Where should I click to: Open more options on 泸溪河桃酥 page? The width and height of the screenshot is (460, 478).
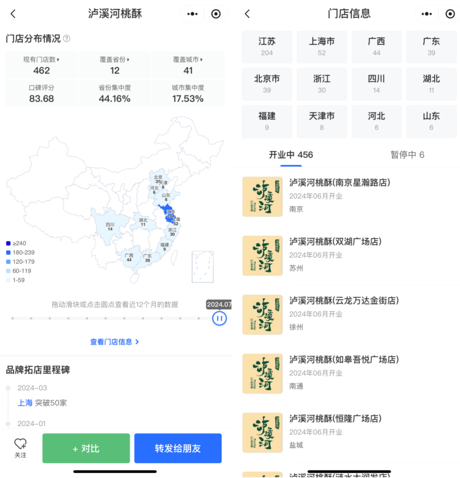[192, 14]
